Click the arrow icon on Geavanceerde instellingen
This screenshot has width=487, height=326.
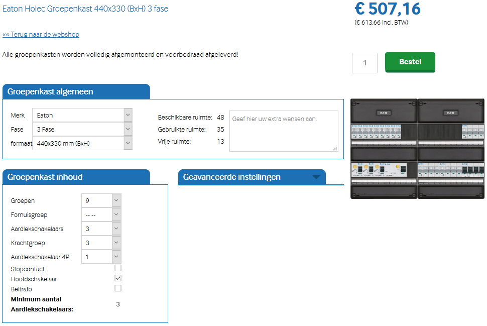click(x=316, y=177)
